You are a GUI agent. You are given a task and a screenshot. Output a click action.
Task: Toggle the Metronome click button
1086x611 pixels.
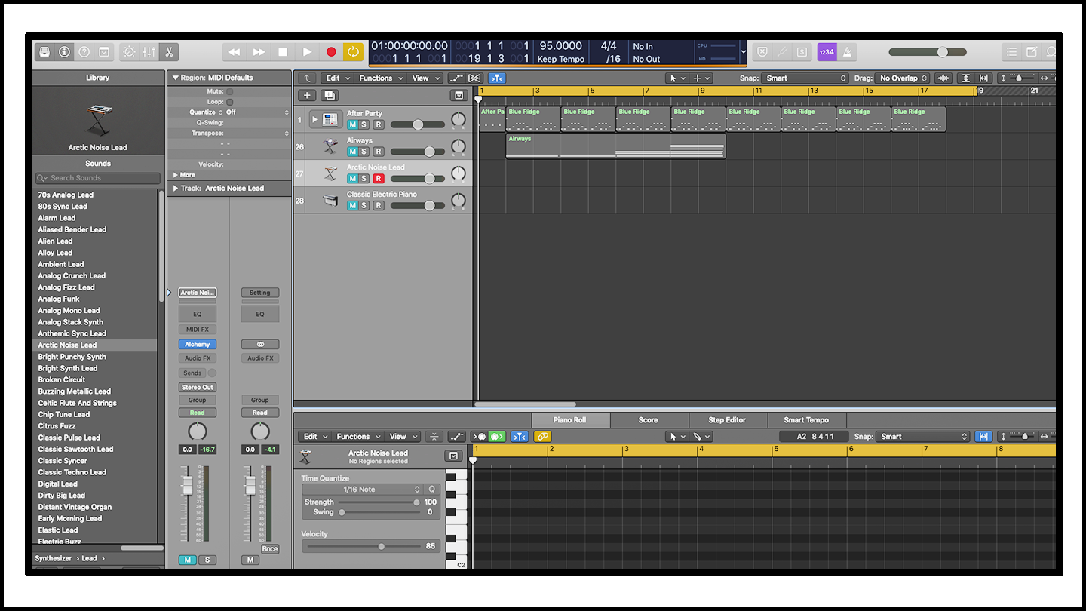(847, 52)
